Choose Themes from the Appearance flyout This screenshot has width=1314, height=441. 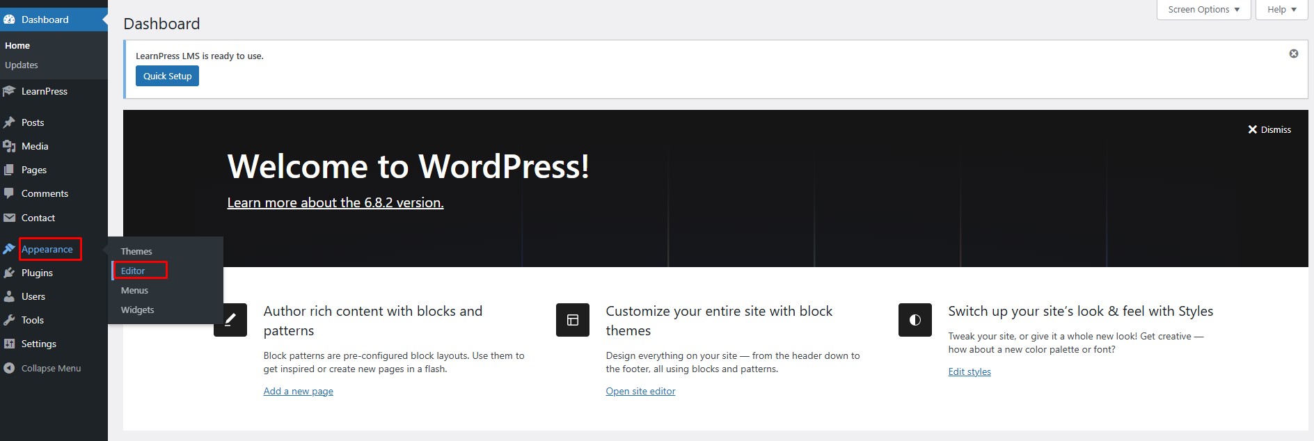(136, 251)
